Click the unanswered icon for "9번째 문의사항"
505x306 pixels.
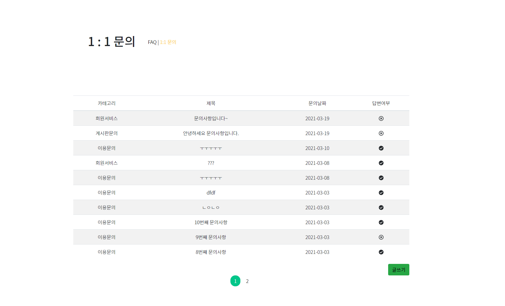(x=381, y=237)
